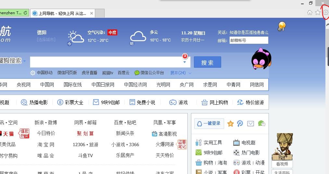This screenshot has height=174, width=329.
Task: Open 光明网 in the news bar
Action: (163, 85)
